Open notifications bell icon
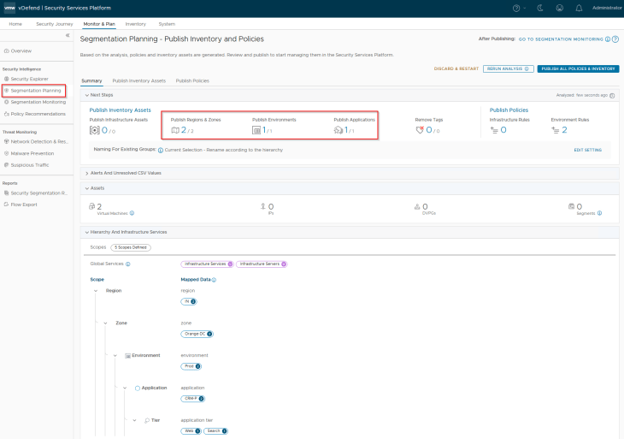The image size is (624, 439). pos(579,8)
